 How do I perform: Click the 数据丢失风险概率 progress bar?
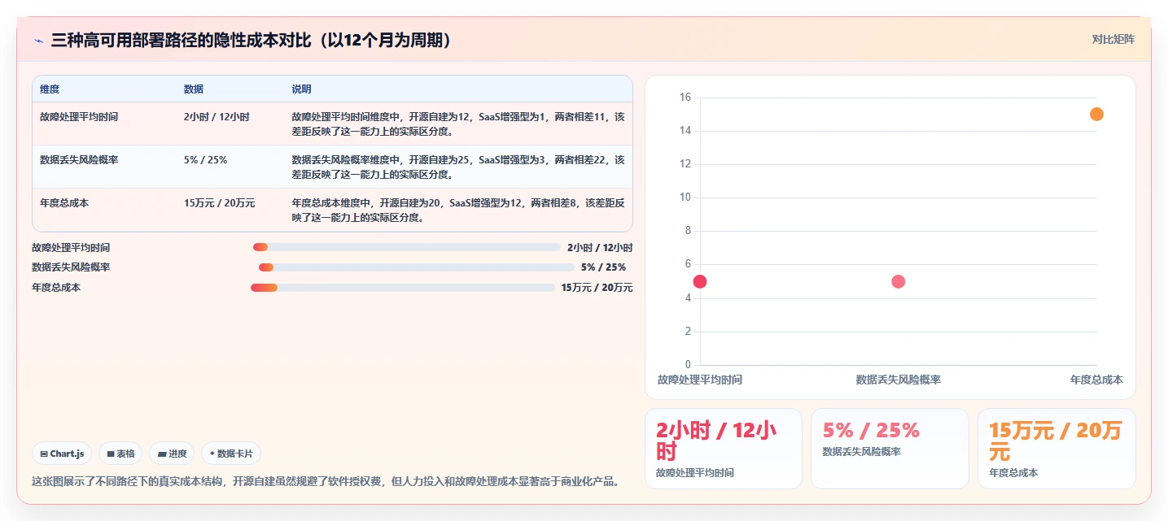[x=417, y=267]
